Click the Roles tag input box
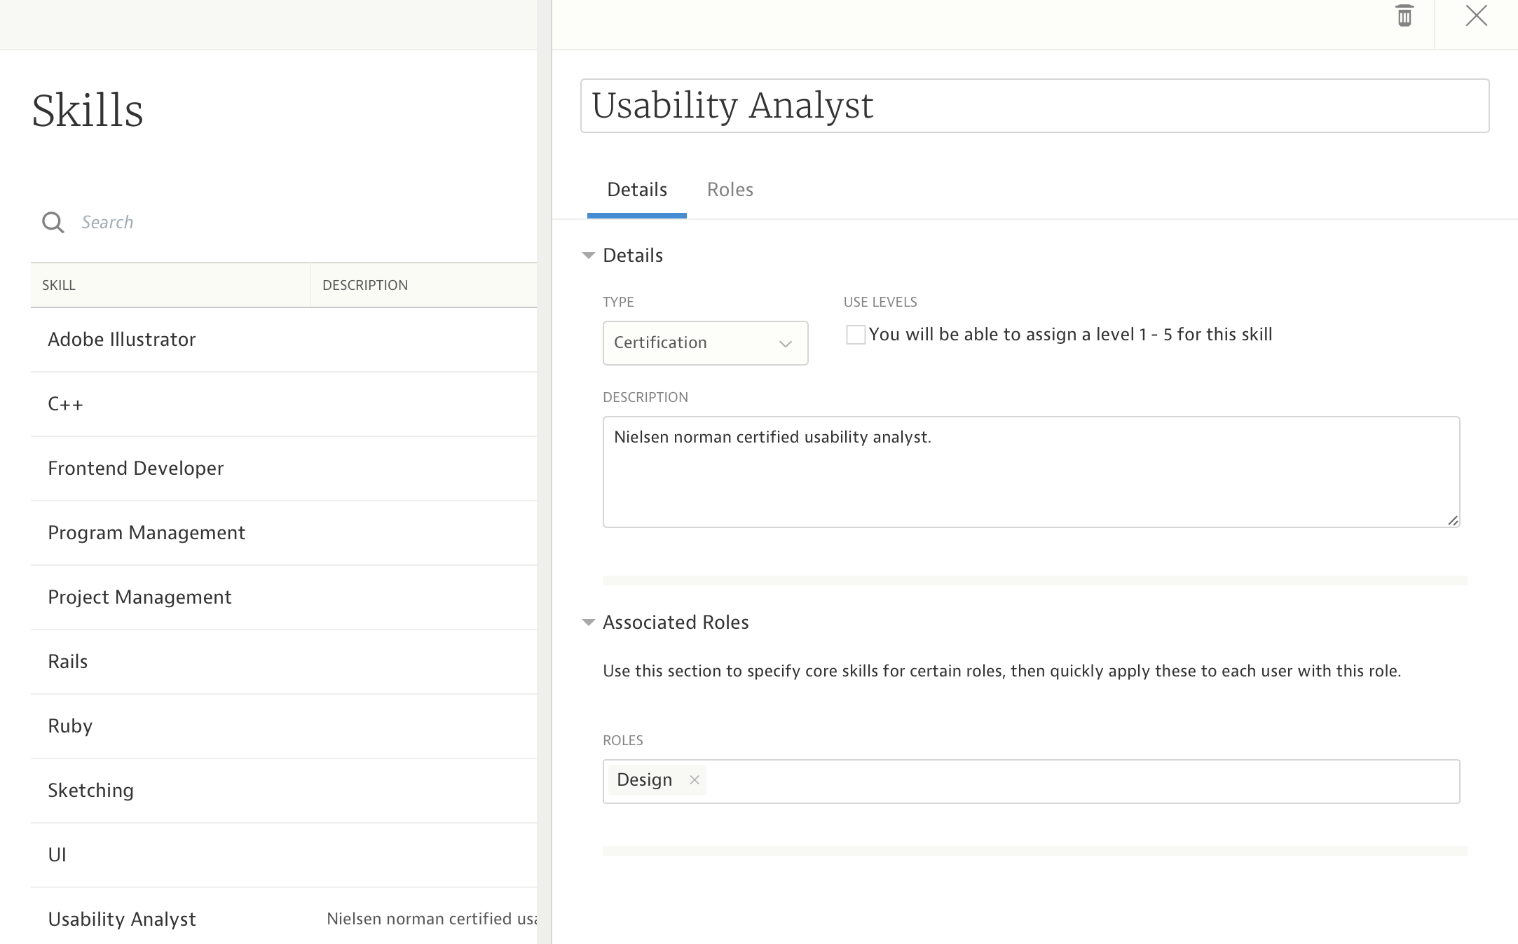Image resolution: width=1518 pixels, height=944 pixels. 1079,782
